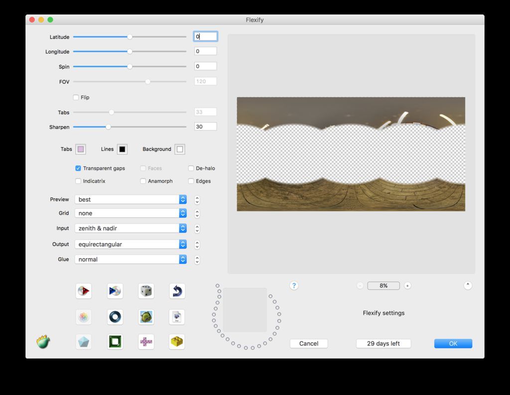510x395 pixels.
Task: Click the colorful flower photos icon
Action: click(84, 317)
